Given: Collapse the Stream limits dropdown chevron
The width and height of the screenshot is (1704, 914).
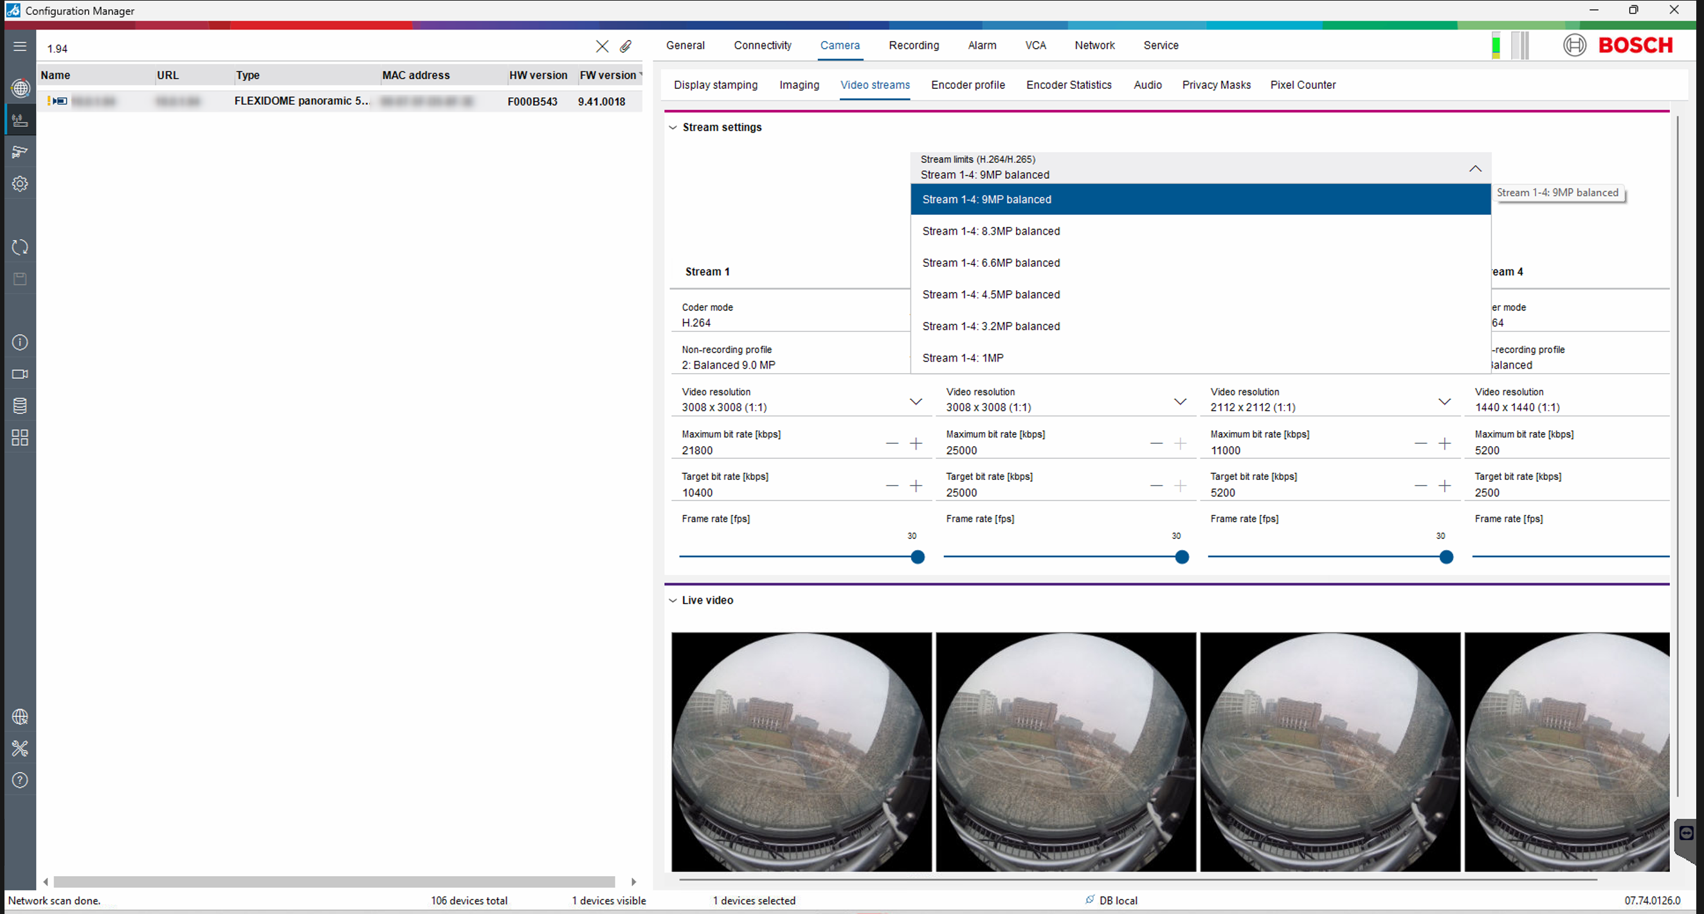Looking at the screenshot, I should pyautogui.click(x=1475, y=169).
